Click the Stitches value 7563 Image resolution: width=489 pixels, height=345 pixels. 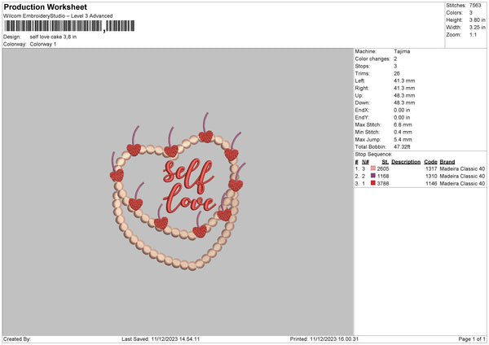coord(475,6)
